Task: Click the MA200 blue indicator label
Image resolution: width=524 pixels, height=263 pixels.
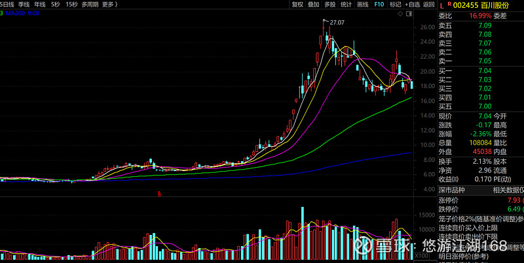Action: (22, 12)
